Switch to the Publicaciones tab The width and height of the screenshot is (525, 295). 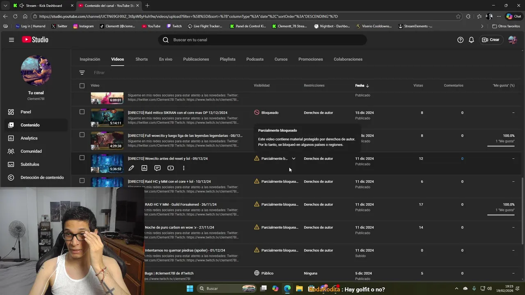click(196, 59)
